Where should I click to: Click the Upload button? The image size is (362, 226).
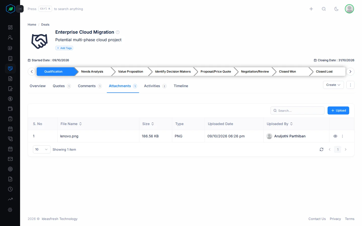tap(338, 110)
